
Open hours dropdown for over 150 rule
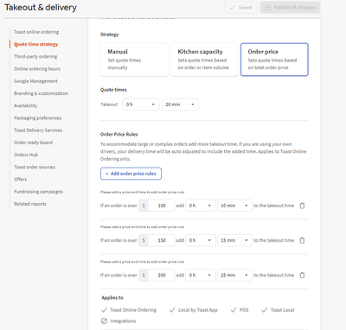tap(201, 240)
